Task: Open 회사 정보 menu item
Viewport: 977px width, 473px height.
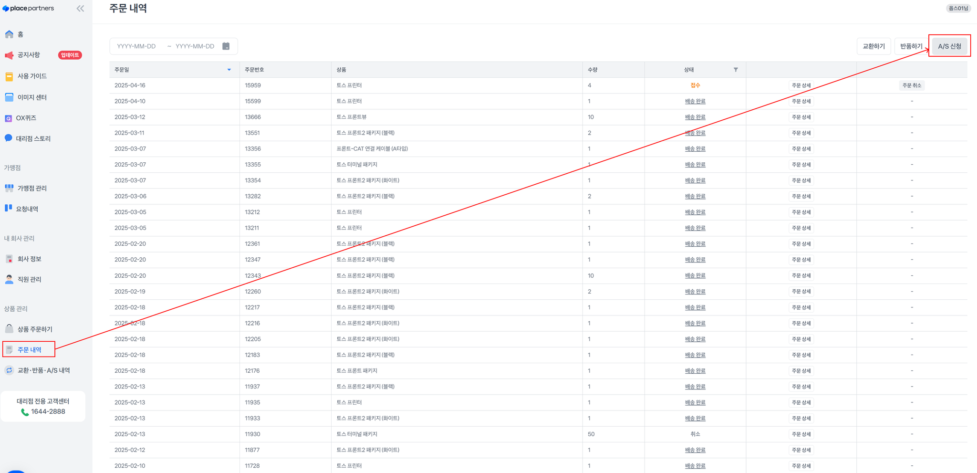Action: click(x=30, y=259)
